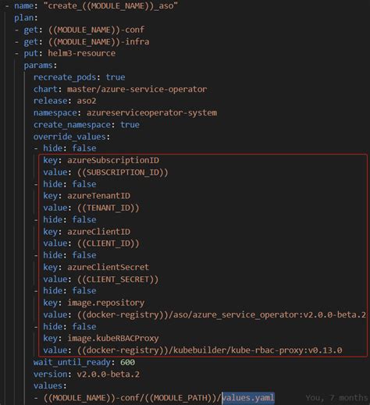Click the highlighted values.yaml text

(x=248, y=398)
